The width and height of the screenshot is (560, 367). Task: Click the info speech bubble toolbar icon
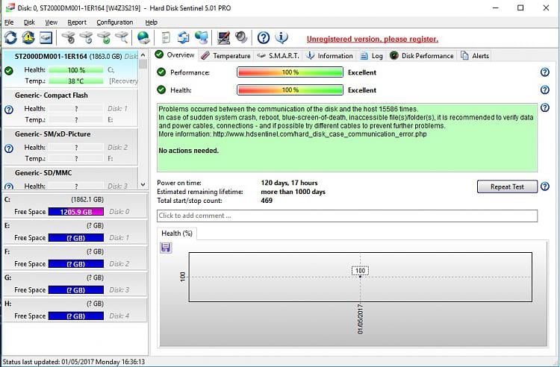281,37
